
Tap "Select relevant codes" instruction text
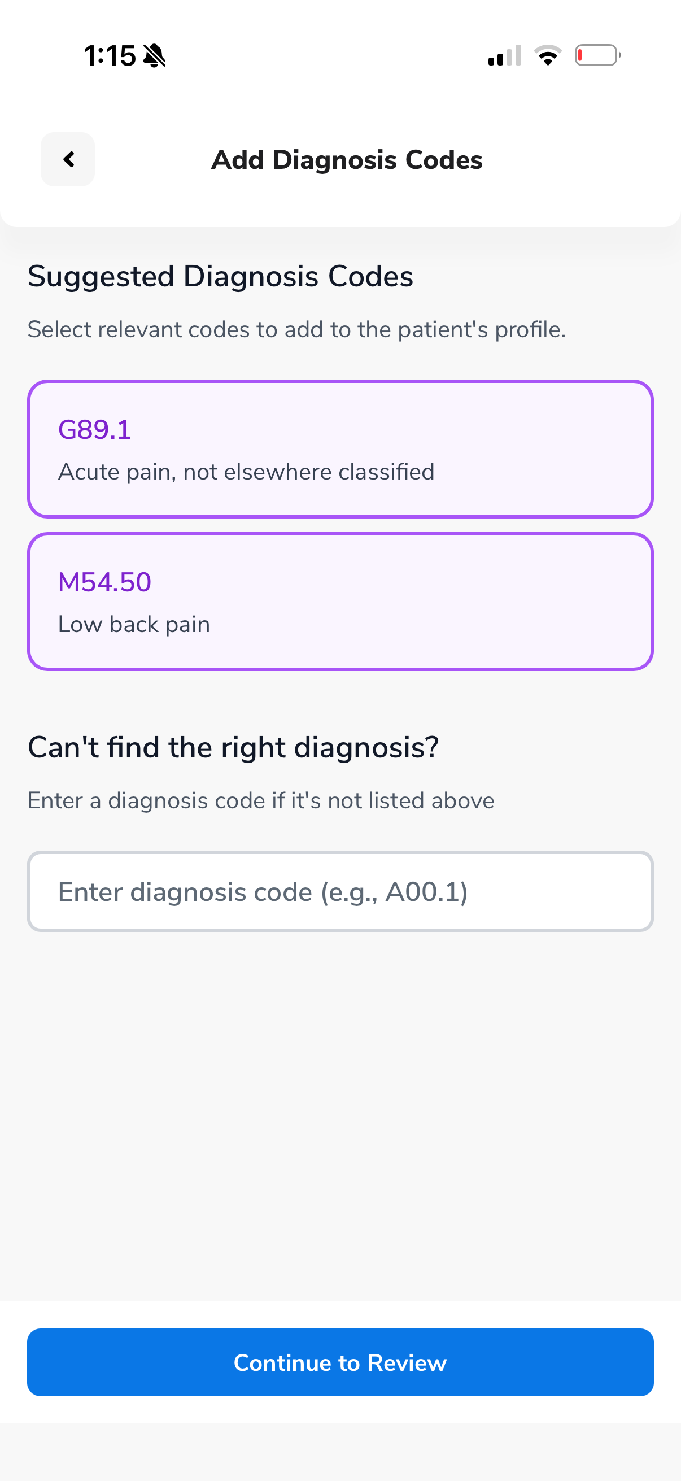pos(296,330)
